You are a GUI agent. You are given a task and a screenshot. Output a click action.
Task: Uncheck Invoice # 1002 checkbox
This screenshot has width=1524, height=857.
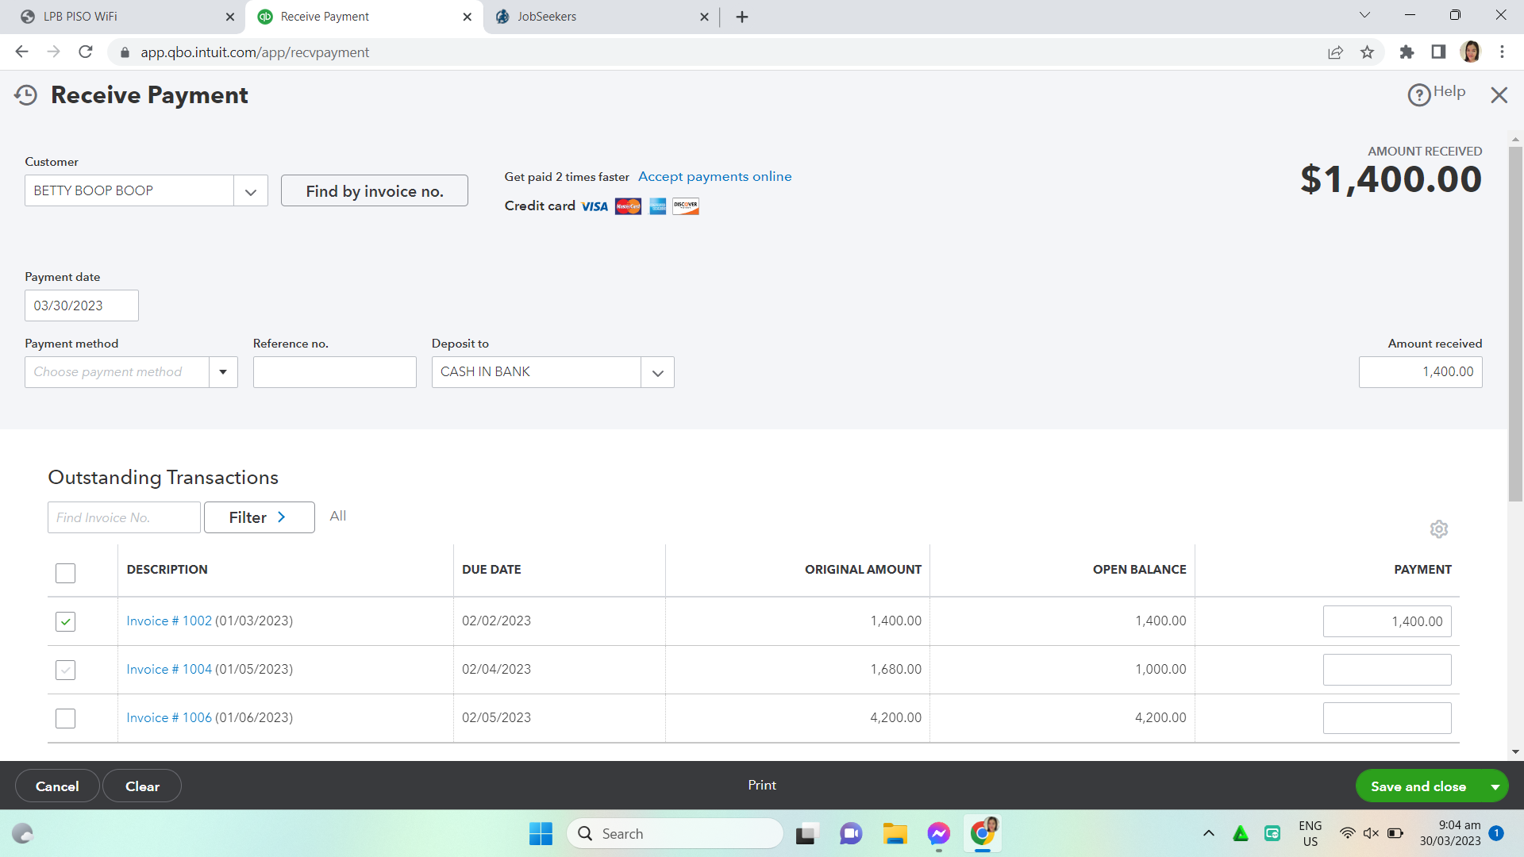(x=65, y=621)
